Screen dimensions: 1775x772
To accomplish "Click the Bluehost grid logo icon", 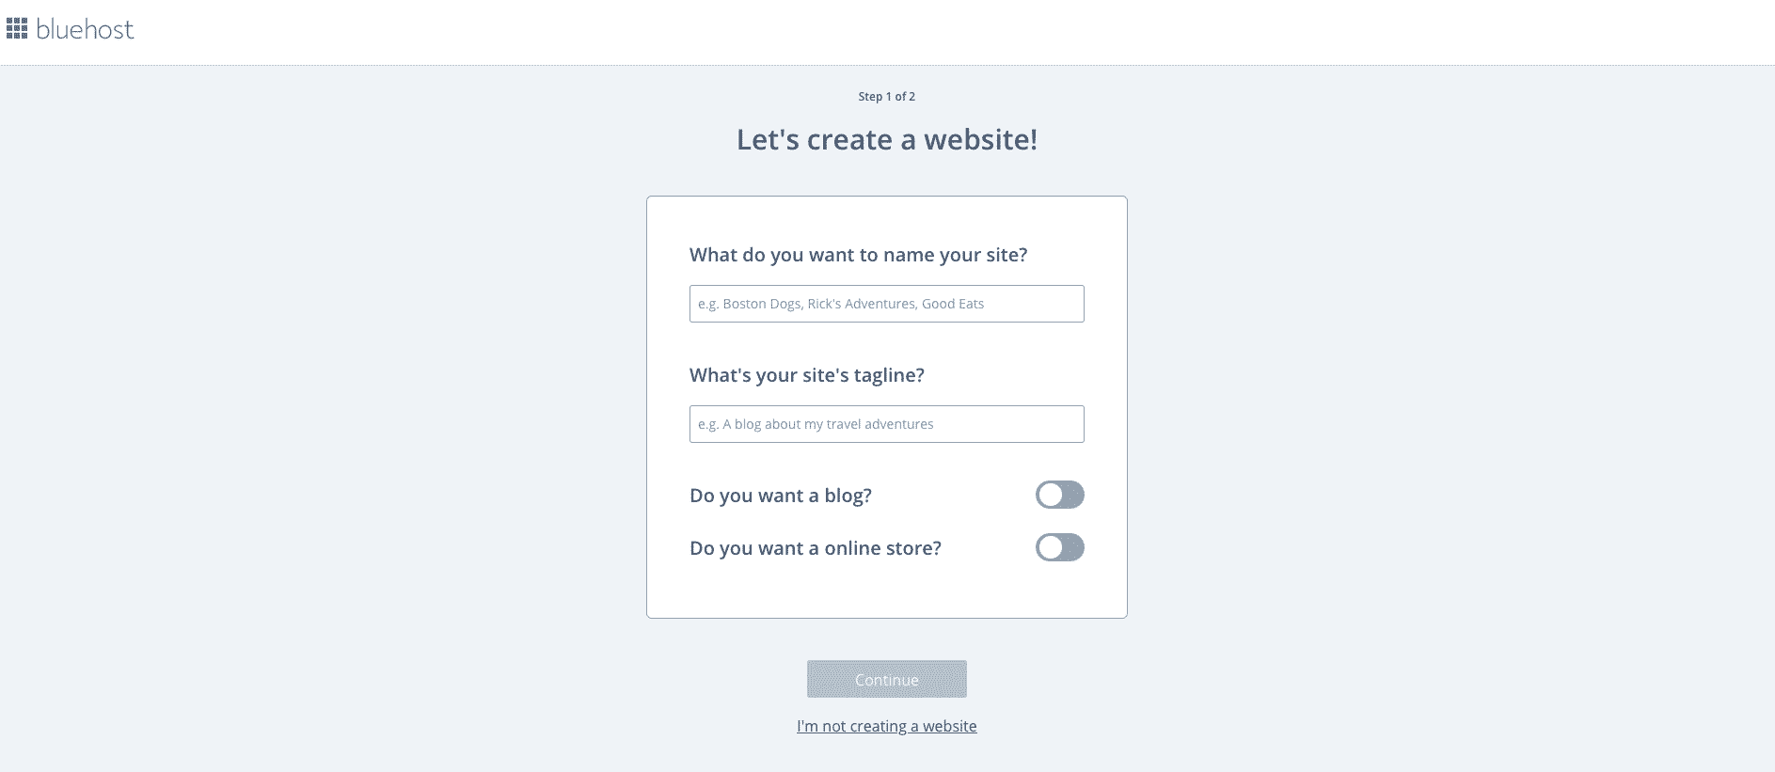I will (x=17, y=28).
